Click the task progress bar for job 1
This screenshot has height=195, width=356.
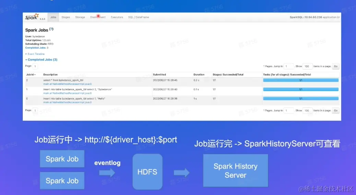coord(300,89)
